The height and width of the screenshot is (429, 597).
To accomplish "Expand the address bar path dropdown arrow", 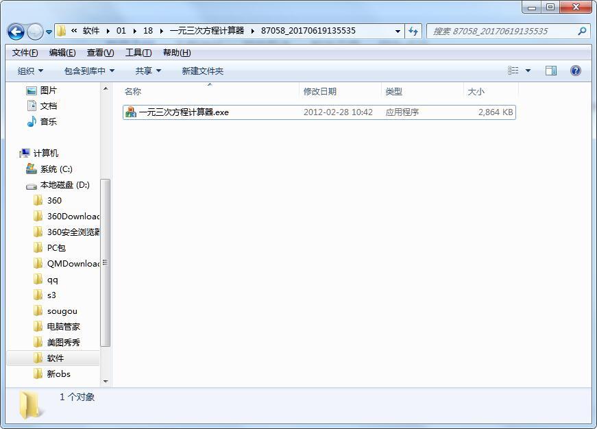I will [398, 32].
